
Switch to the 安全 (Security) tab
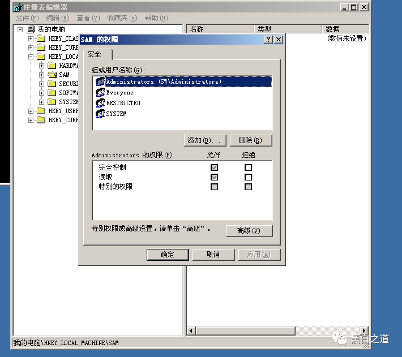95,54
